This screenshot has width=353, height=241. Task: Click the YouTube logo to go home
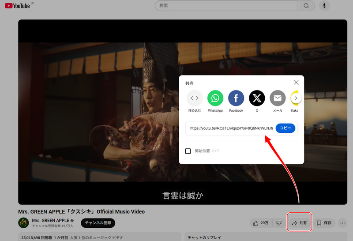[x=18, y=6]
